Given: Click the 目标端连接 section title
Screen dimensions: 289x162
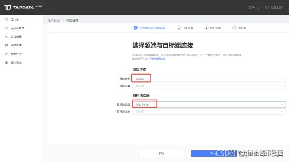Looking at the screenshot, I should (x=141, y=95).
